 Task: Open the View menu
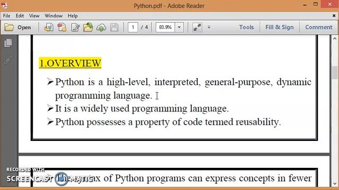click(x=34, y=16)
